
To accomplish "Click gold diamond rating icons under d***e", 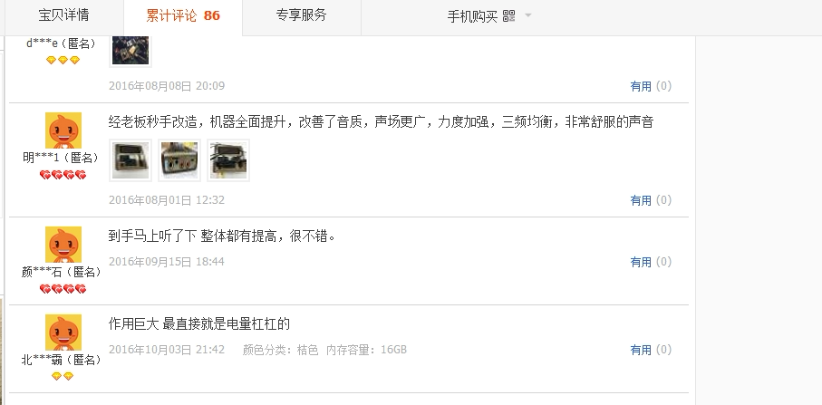I will pos(63,61).
